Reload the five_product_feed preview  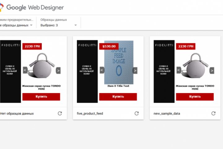(137, 113)
